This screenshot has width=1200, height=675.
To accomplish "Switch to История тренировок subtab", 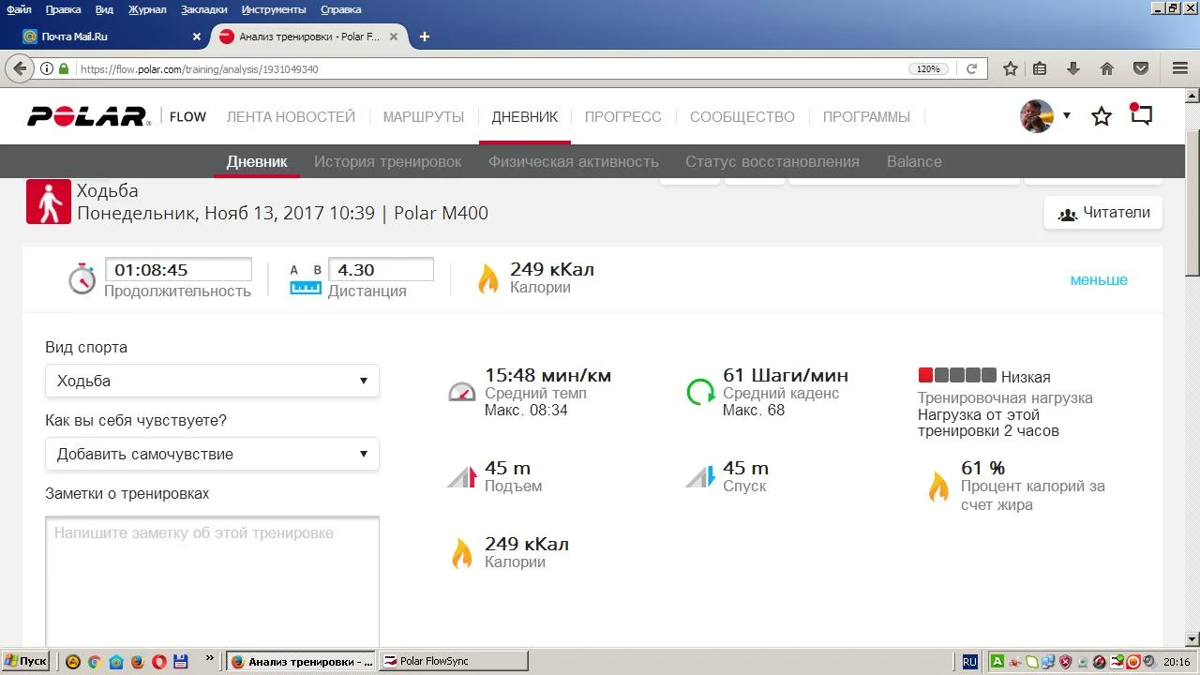I will tap(388, 161).
